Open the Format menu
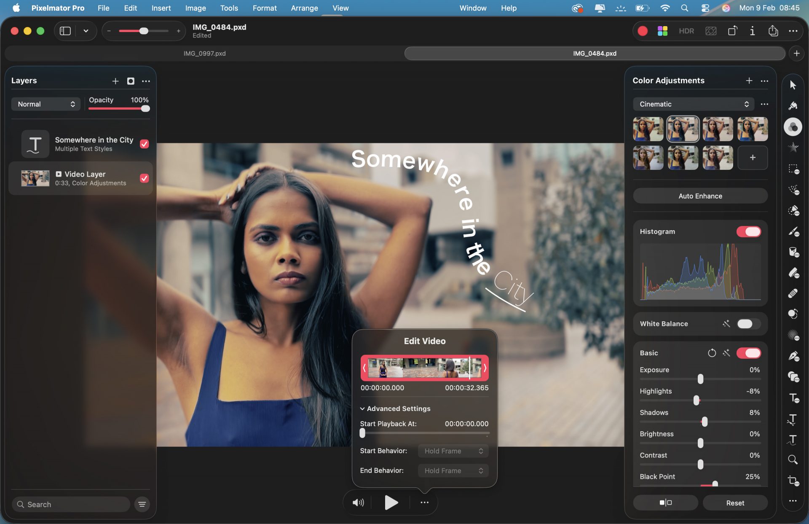 point(264,8)
